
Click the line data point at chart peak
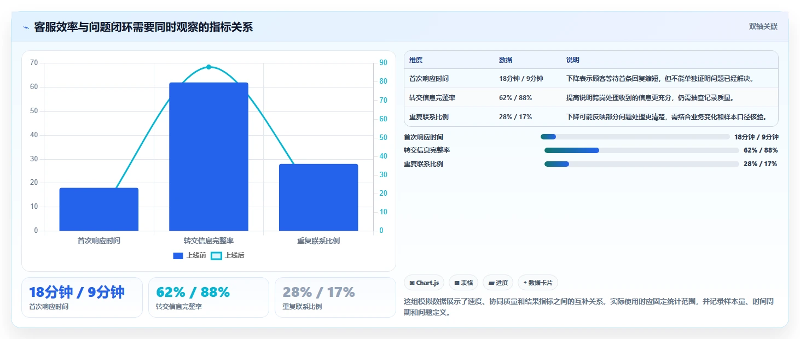point(208,67)
